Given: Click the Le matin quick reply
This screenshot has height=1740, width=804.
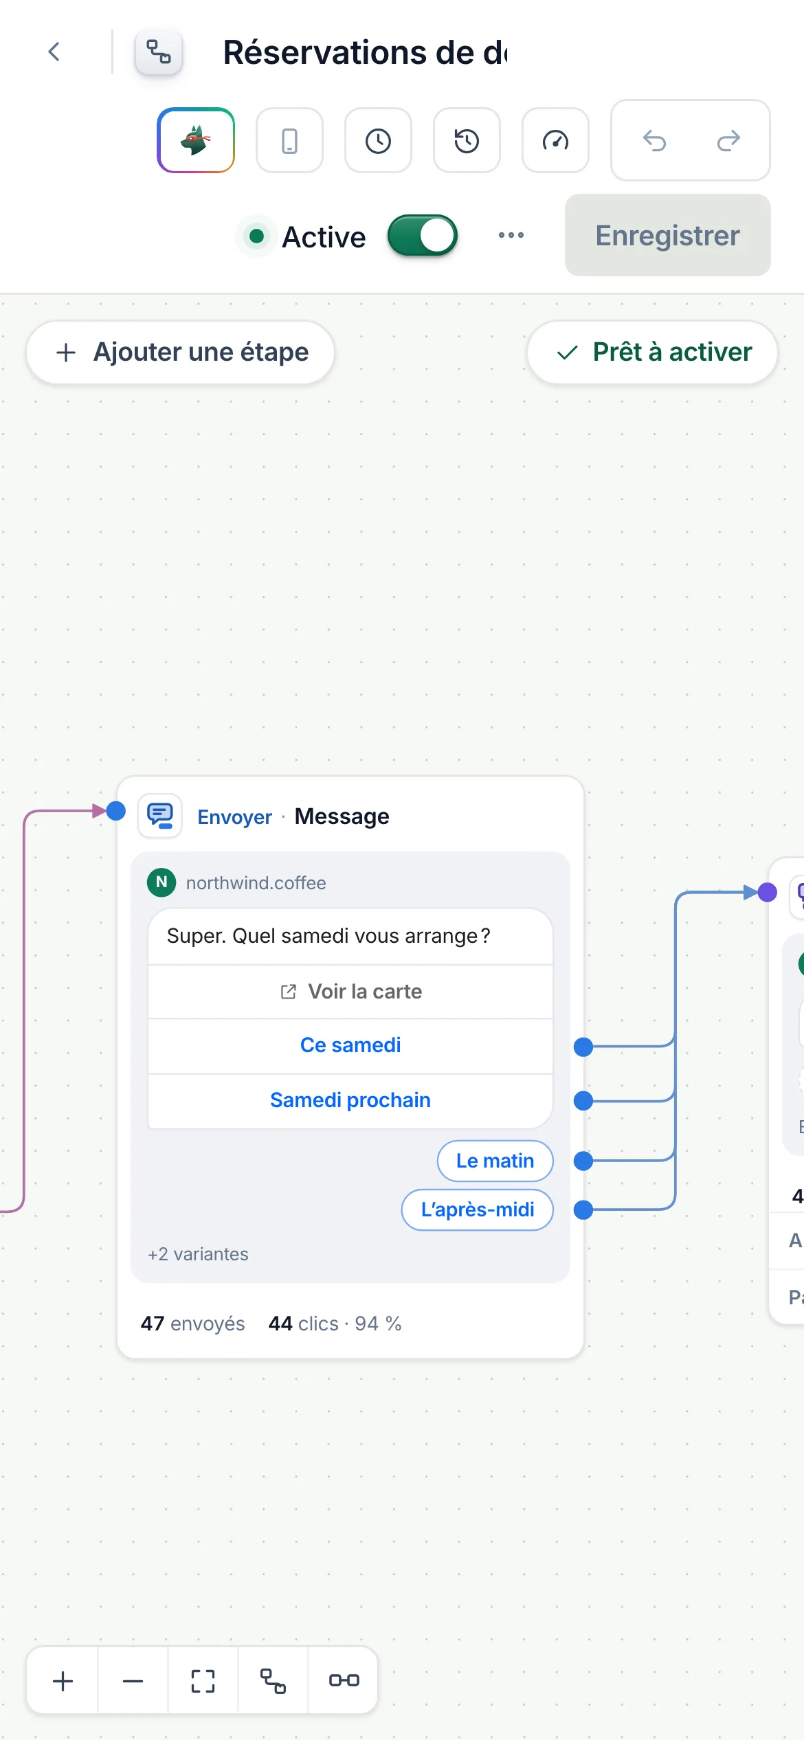Looking at the screenshot, I should click(495, 1161).
